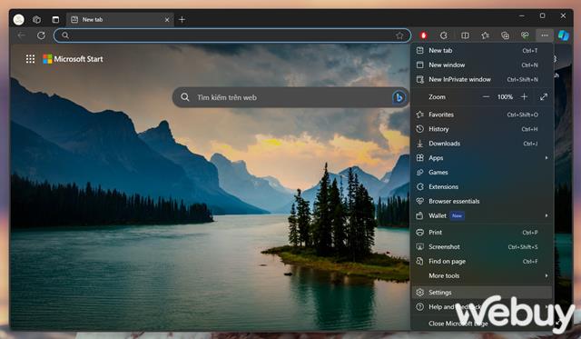Click the search magnifier in web search box
The width and height of the screenshot is (581, 339).
coord(185,97)
